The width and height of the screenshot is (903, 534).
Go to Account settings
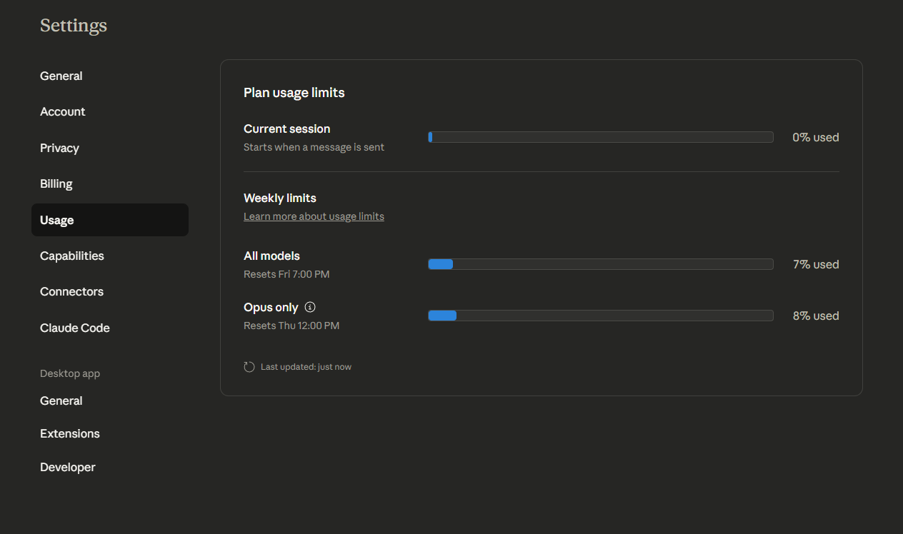tap(63, 111)
